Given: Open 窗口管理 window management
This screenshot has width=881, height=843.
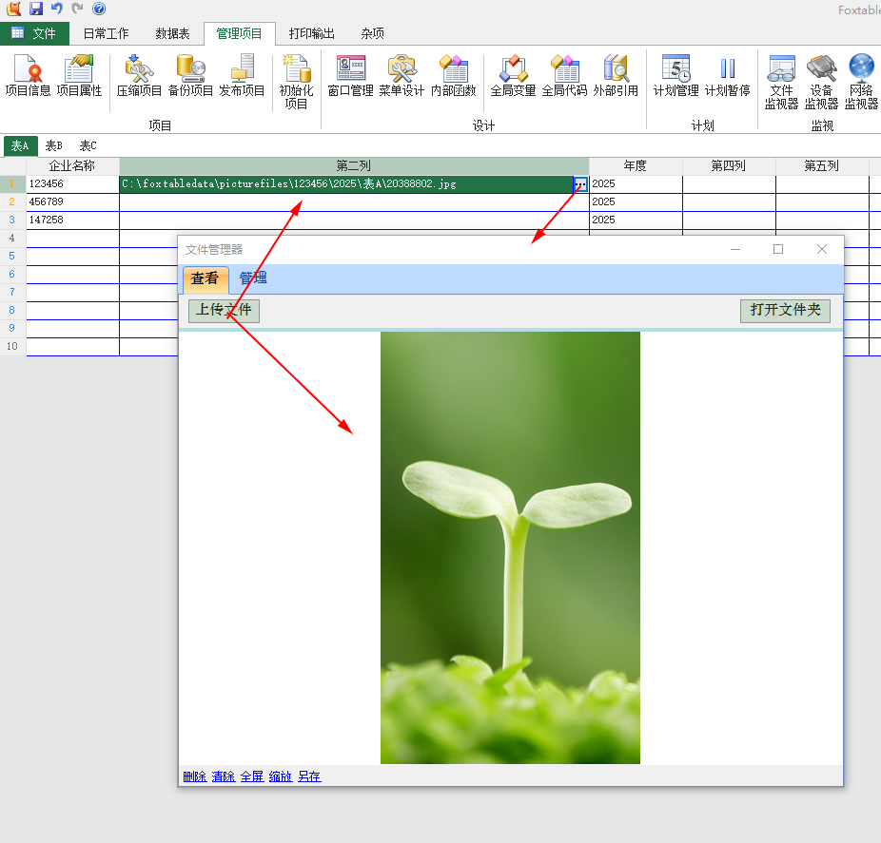Looking at the screenshot, I should pyautogui.click(x=351, y=76).
